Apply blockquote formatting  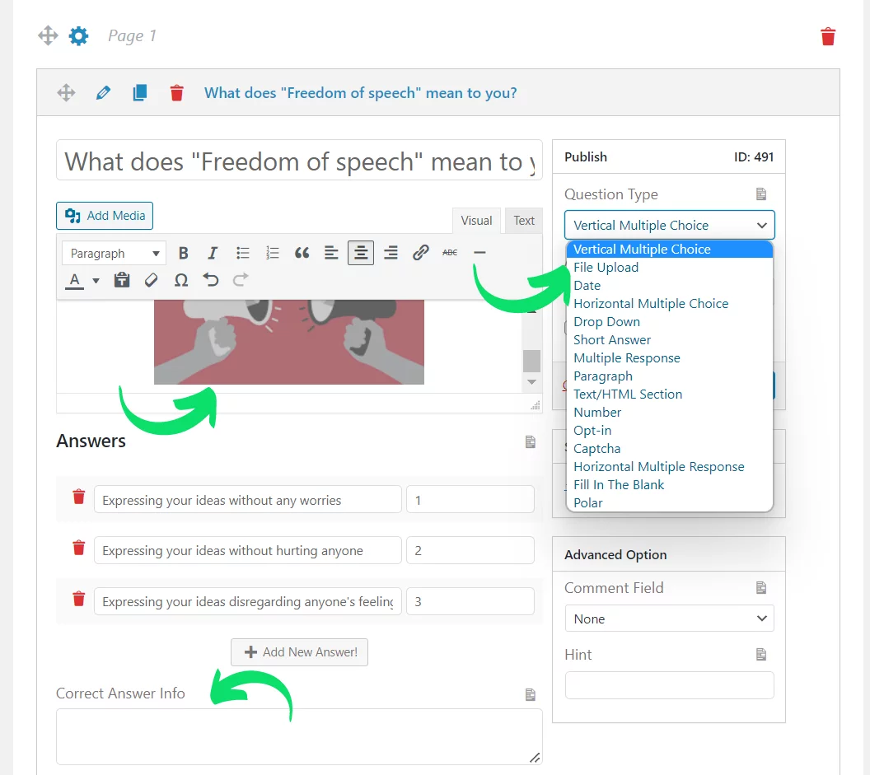302,254
